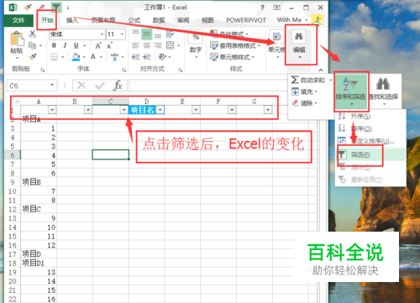
Task: Open filter dropdown in column G header
Action: [x=268, y=110]
